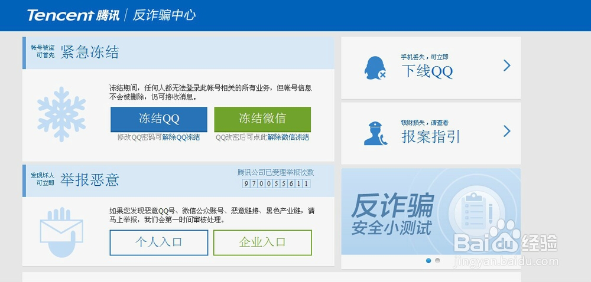Click the QQ penguin offline icon
The height and width of the screenshot is (282, 591).
point(375,68)
